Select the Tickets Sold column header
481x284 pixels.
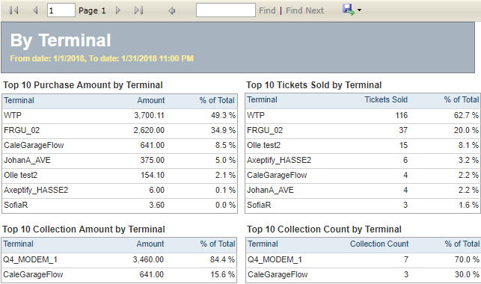[x=386, y=99]
